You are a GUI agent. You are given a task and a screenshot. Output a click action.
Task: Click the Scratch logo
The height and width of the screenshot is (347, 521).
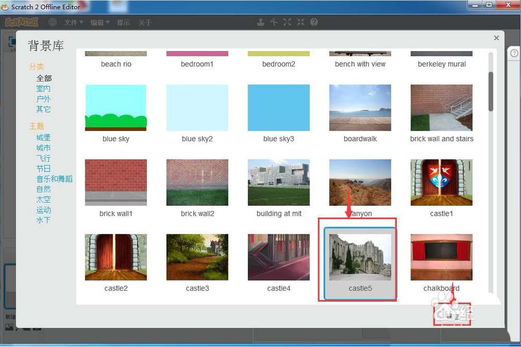(22, 22)
